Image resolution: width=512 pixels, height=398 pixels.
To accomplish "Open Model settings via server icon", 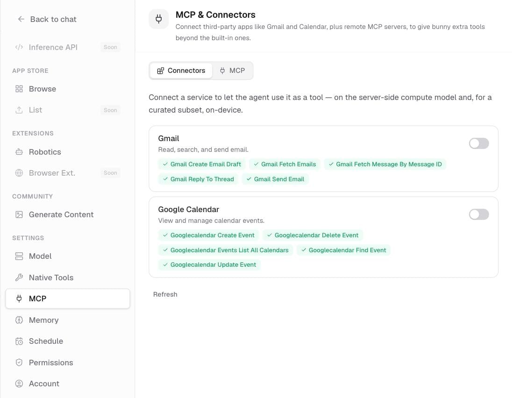I will [x=19, y=256].
